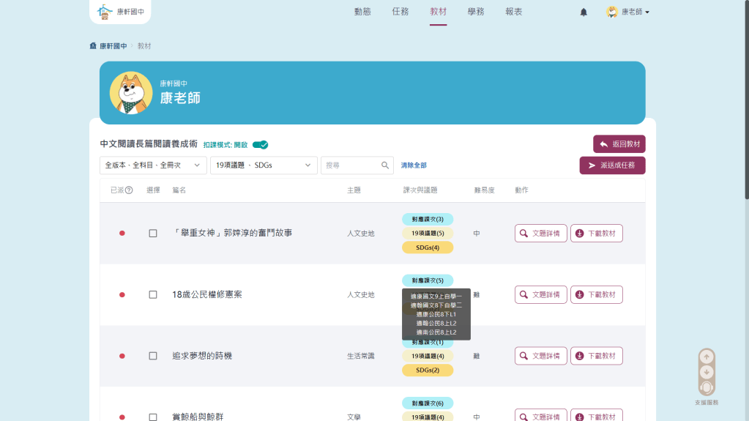This screenshot has width=749, height=421.
Task: Click the 搜尋 search input field
Action: pos(351,165)
